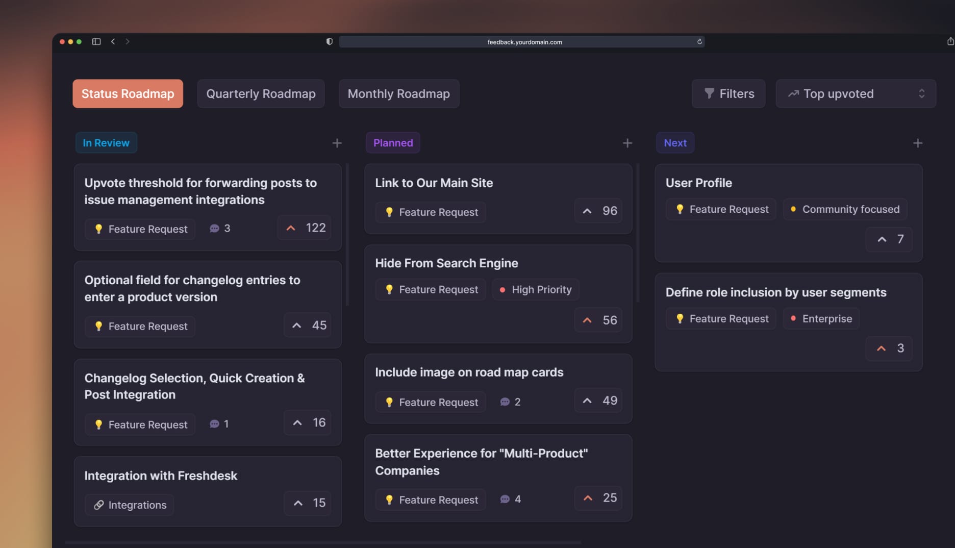The width and height of the screenshot is (955, 548).
Task: Click the lightbulb icon on Hide From Search Engine card
Action: 390,289
